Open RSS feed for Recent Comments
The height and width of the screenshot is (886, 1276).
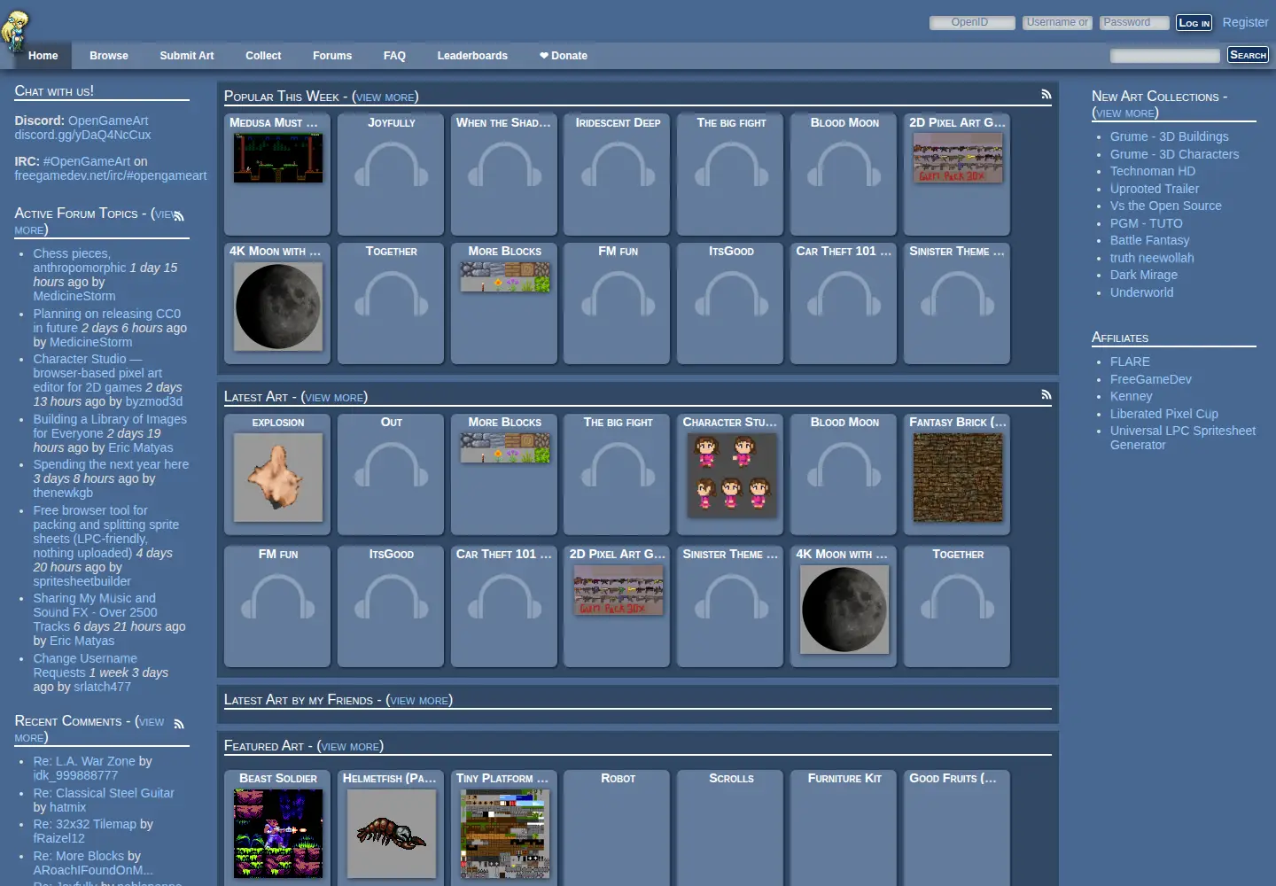coord(179,724)
